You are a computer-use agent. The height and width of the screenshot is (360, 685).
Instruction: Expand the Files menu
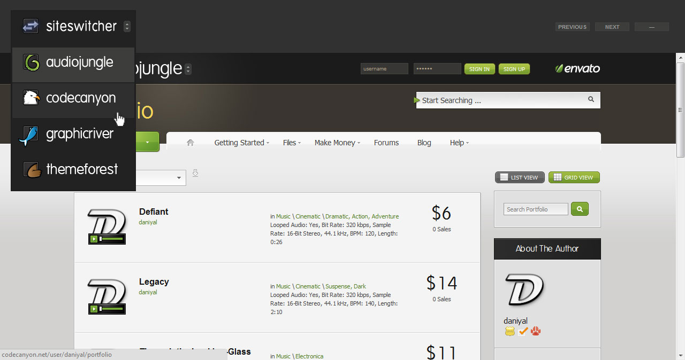(292, 143)
